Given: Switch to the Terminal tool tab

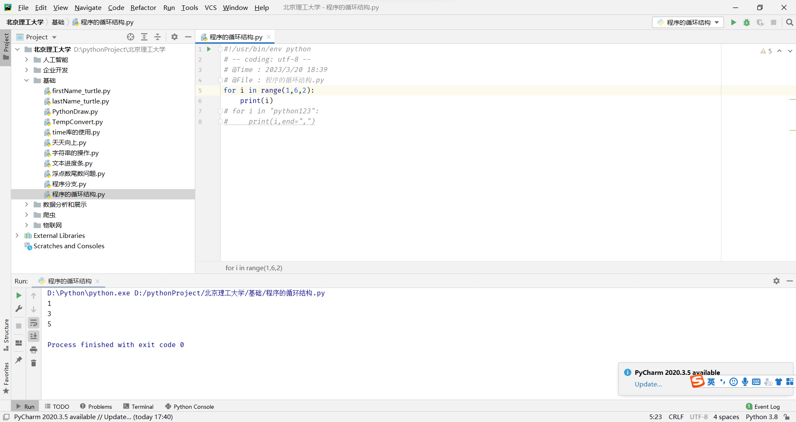Looking at the screenshot, I should coord(138,406).
